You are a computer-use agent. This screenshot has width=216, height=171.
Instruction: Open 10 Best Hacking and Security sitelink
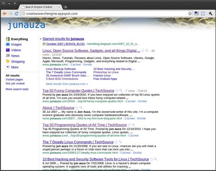click(x=114, y=69)
